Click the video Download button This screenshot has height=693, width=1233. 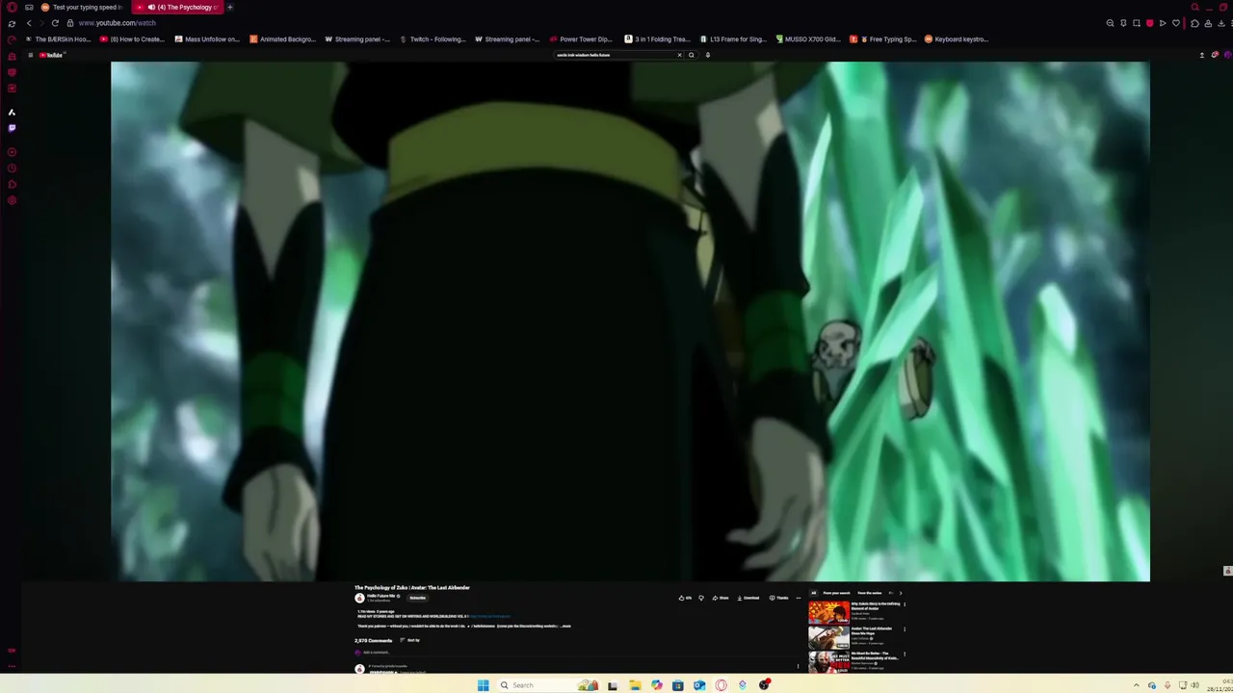pos(749,598)
